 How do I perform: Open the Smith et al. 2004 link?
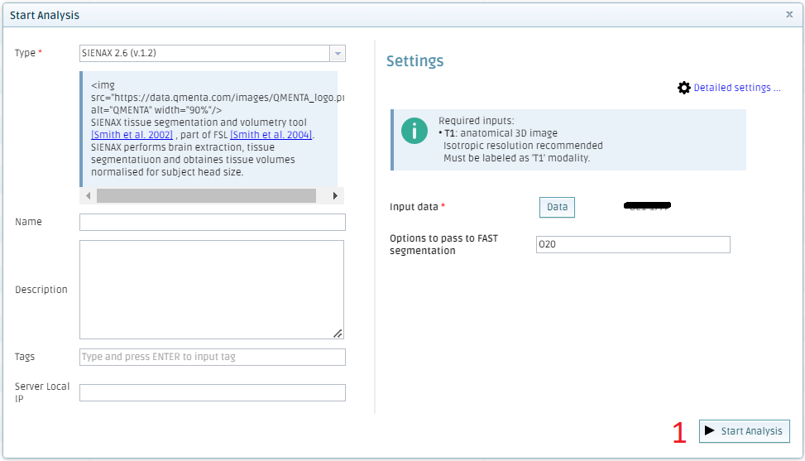pos(271,135)
